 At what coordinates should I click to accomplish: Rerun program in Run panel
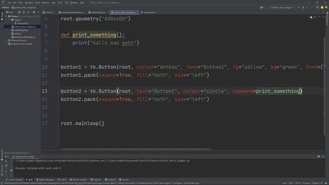pyautogui.click(x=6, y=161)
